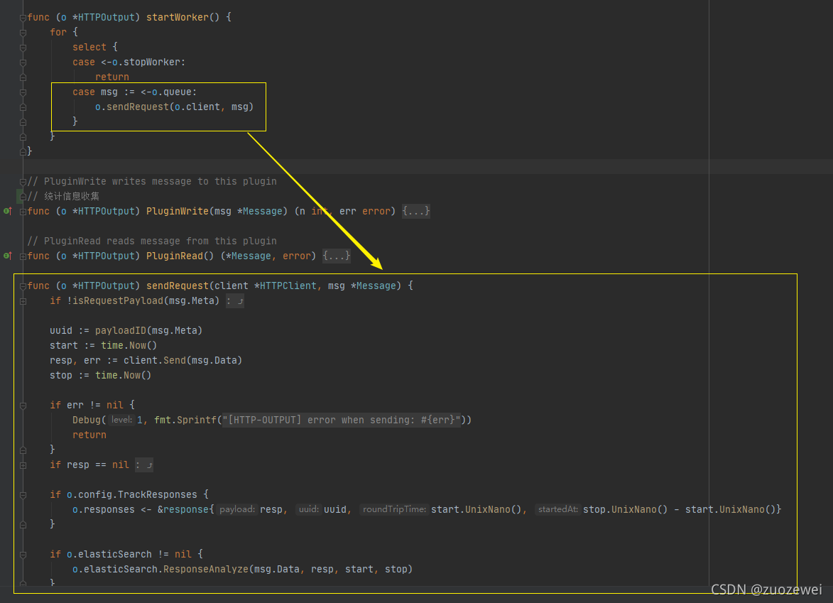Collapse the 'if err != nil' fold marker
This screenshot has width=833, height=603.
click(x=23, y=406)
